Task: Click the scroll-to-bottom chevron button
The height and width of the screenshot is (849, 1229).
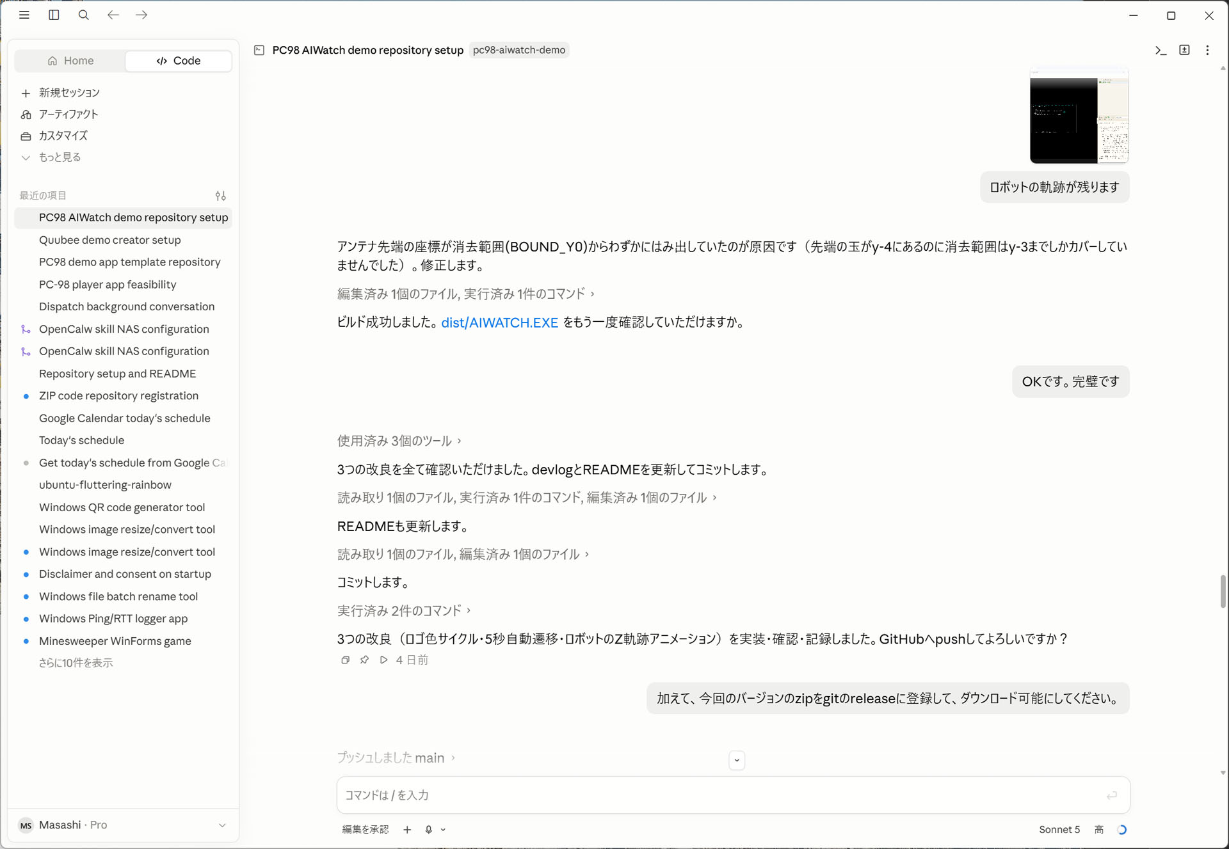Action: pyautogui.click(x=737, y=760)
